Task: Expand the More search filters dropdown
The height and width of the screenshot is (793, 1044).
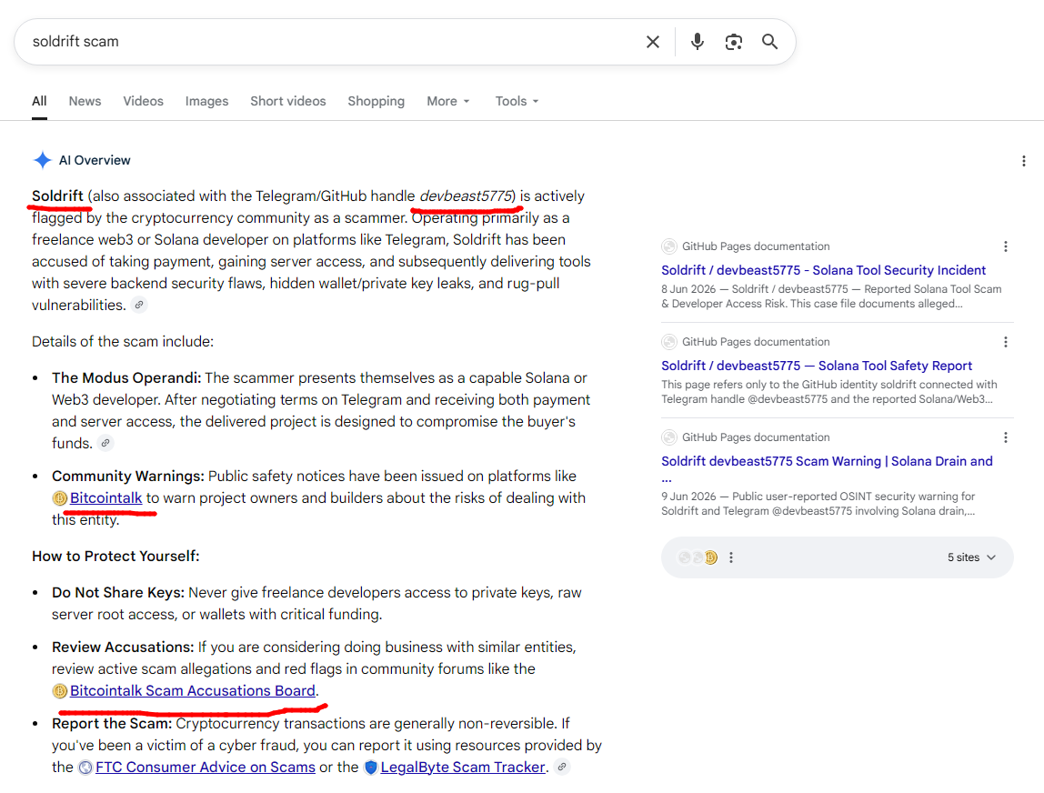Action: pos(448,101)
